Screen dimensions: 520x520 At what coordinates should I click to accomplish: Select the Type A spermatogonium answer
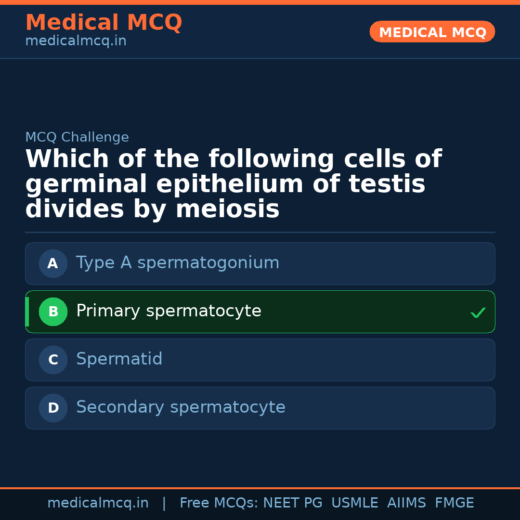point(178,263)
